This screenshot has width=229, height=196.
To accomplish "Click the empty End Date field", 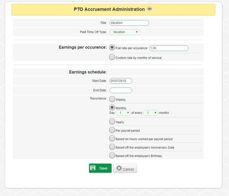I will (x=121, y=90).
